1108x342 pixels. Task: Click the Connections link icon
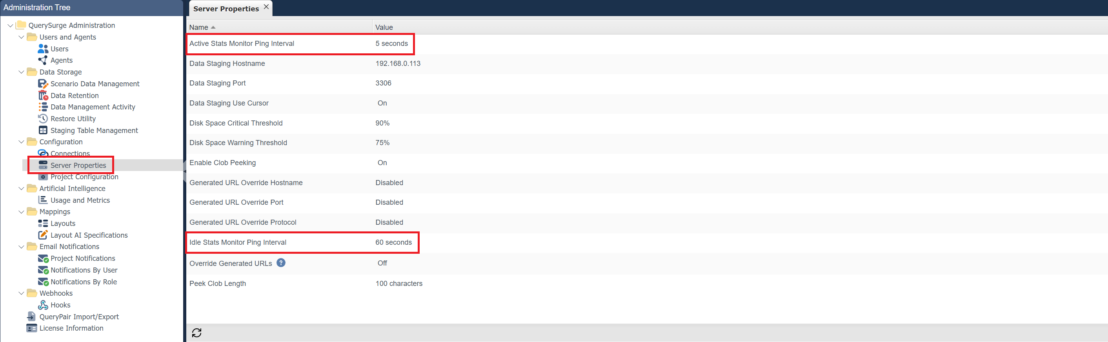[43, 153]
